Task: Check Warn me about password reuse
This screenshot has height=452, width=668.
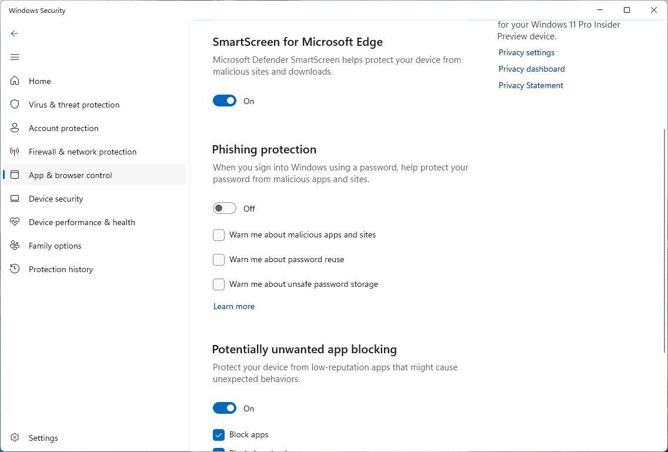Action: tap(219, 259)
